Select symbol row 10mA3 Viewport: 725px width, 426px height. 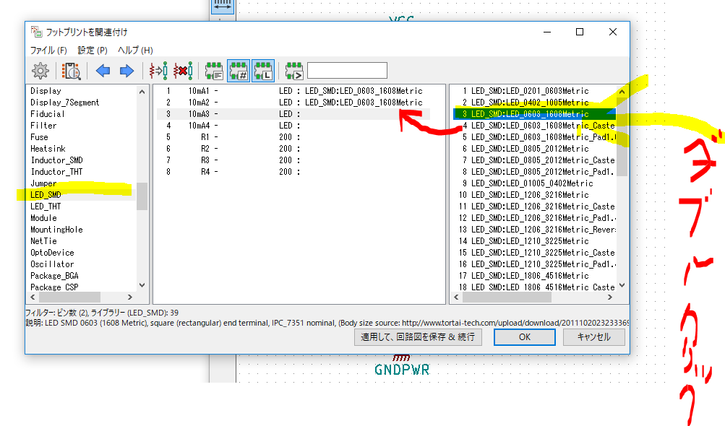pyautogui.click(x=293, y=113)
